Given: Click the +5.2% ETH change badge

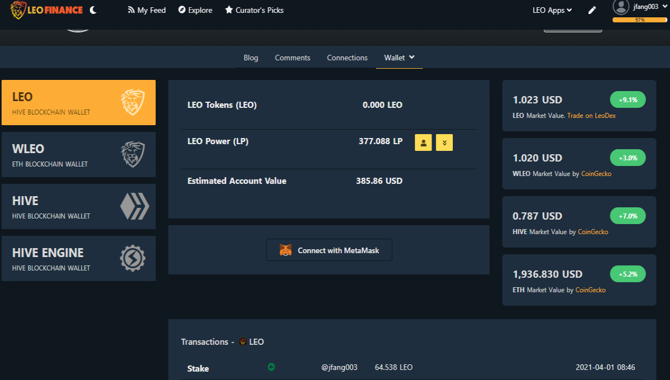Looking at the screenshot, I should (628, 274).
